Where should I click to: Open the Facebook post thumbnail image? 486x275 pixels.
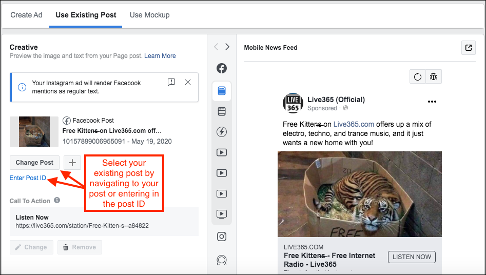click(x=34, y=132)
